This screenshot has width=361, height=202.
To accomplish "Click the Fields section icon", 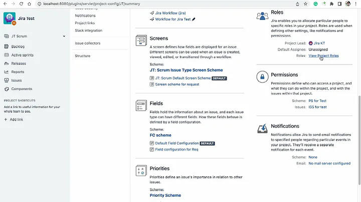I will (x=141, y=105).
